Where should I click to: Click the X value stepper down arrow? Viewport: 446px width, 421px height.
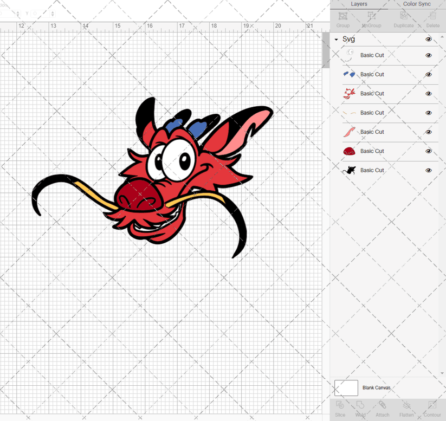tap(18, 15)
